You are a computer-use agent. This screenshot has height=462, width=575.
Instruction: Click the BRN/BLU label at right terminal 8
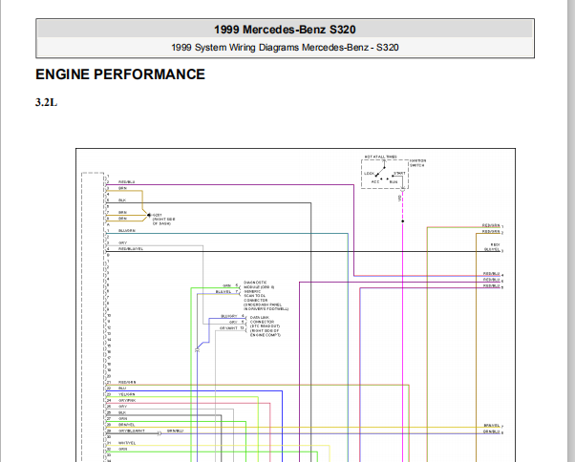click(491, 432)
